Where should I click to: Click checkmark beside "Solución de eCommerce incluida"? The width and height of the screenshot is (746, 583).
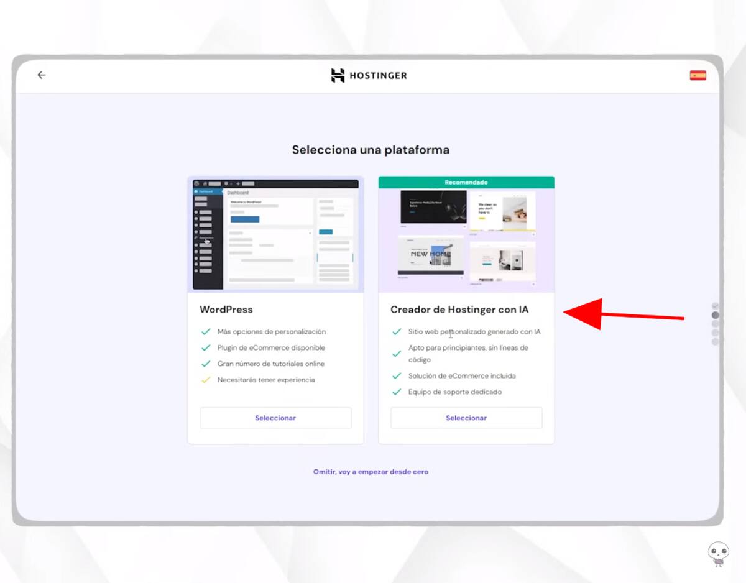point(397,376)
